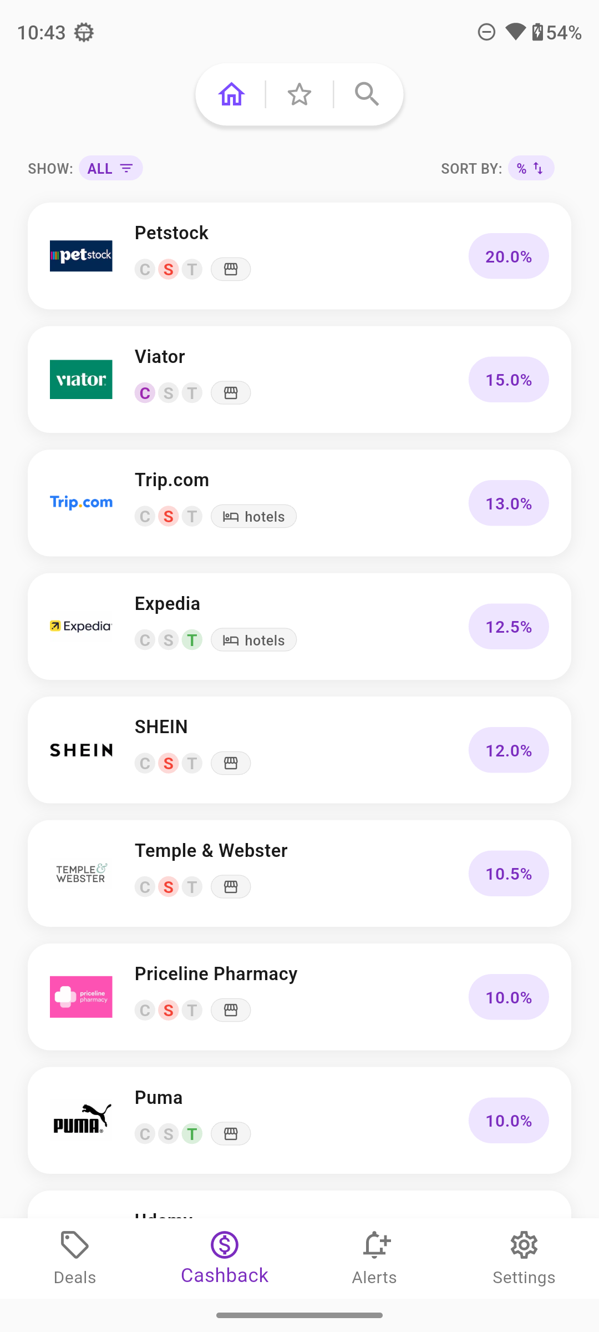Open the Petstock cashback card
Screen dimensions: 599x1332
click(x=299, y=256)
